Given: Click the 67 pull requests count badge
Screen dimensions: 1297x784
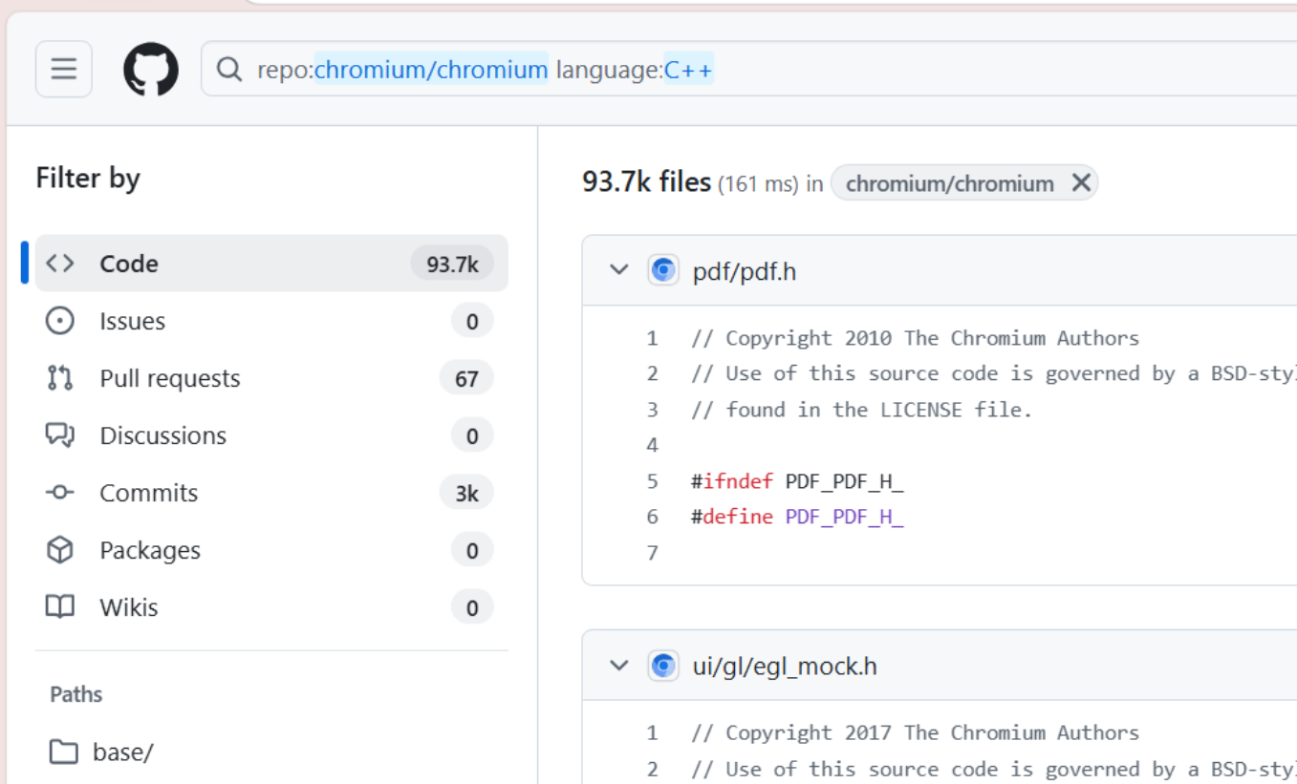Looking at the screenshot, I should pos(466,378).
